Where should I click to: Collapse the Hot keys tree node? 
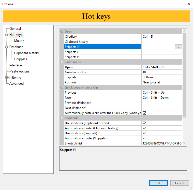point(7,35)
